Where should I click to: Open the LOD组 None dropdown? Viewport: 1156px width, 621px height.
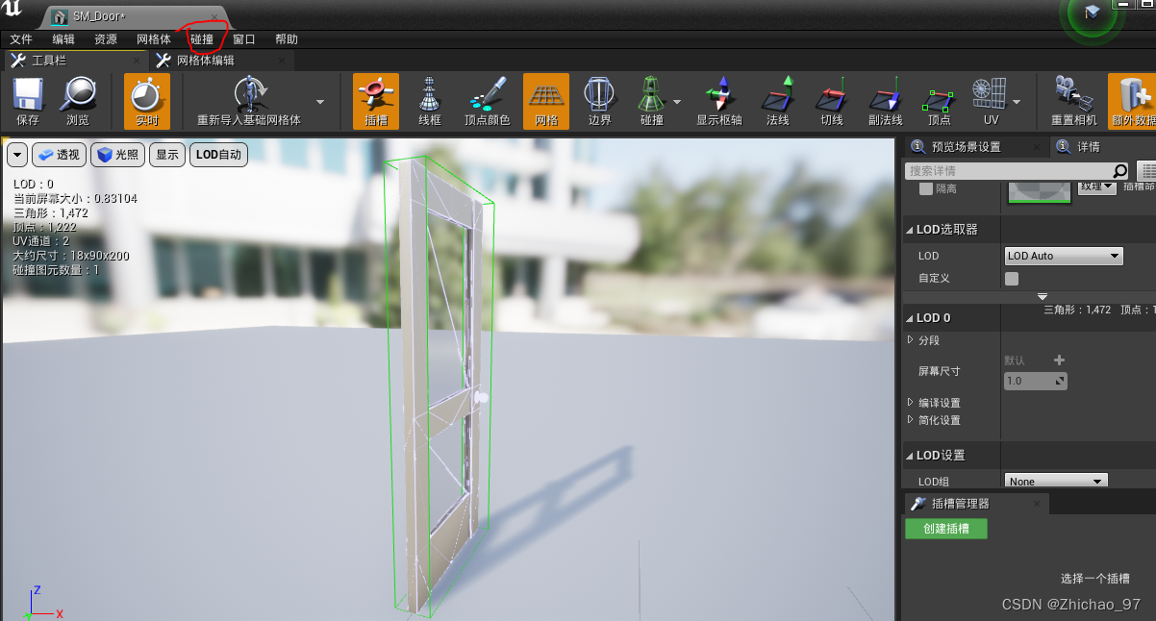(1056, 481)
